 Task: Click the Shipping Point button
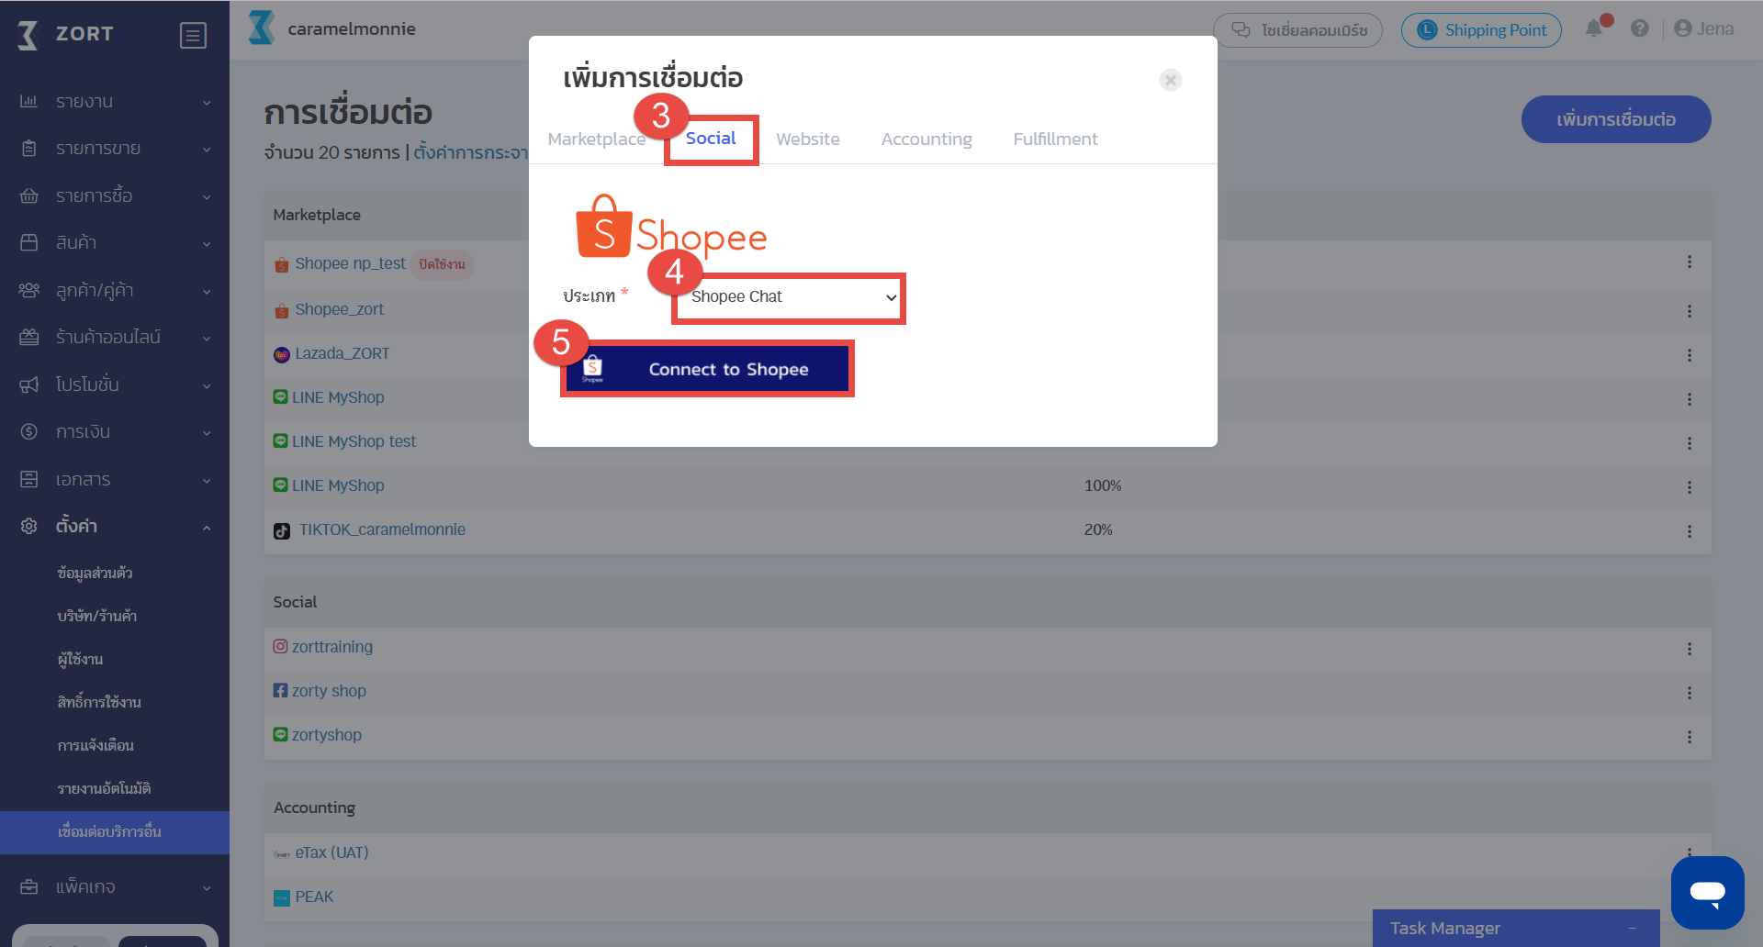[x=1481, y=30]
